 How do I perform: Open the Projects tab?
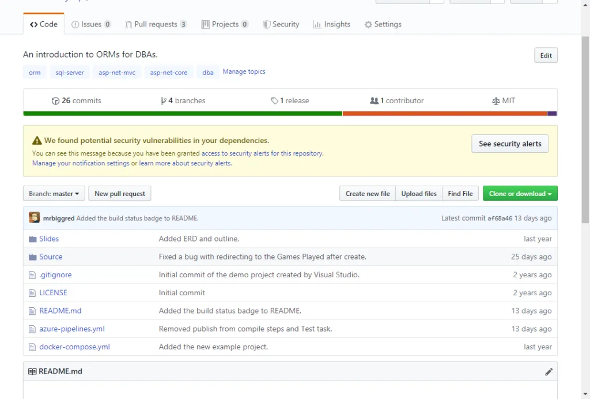click(x=225, y=24)
